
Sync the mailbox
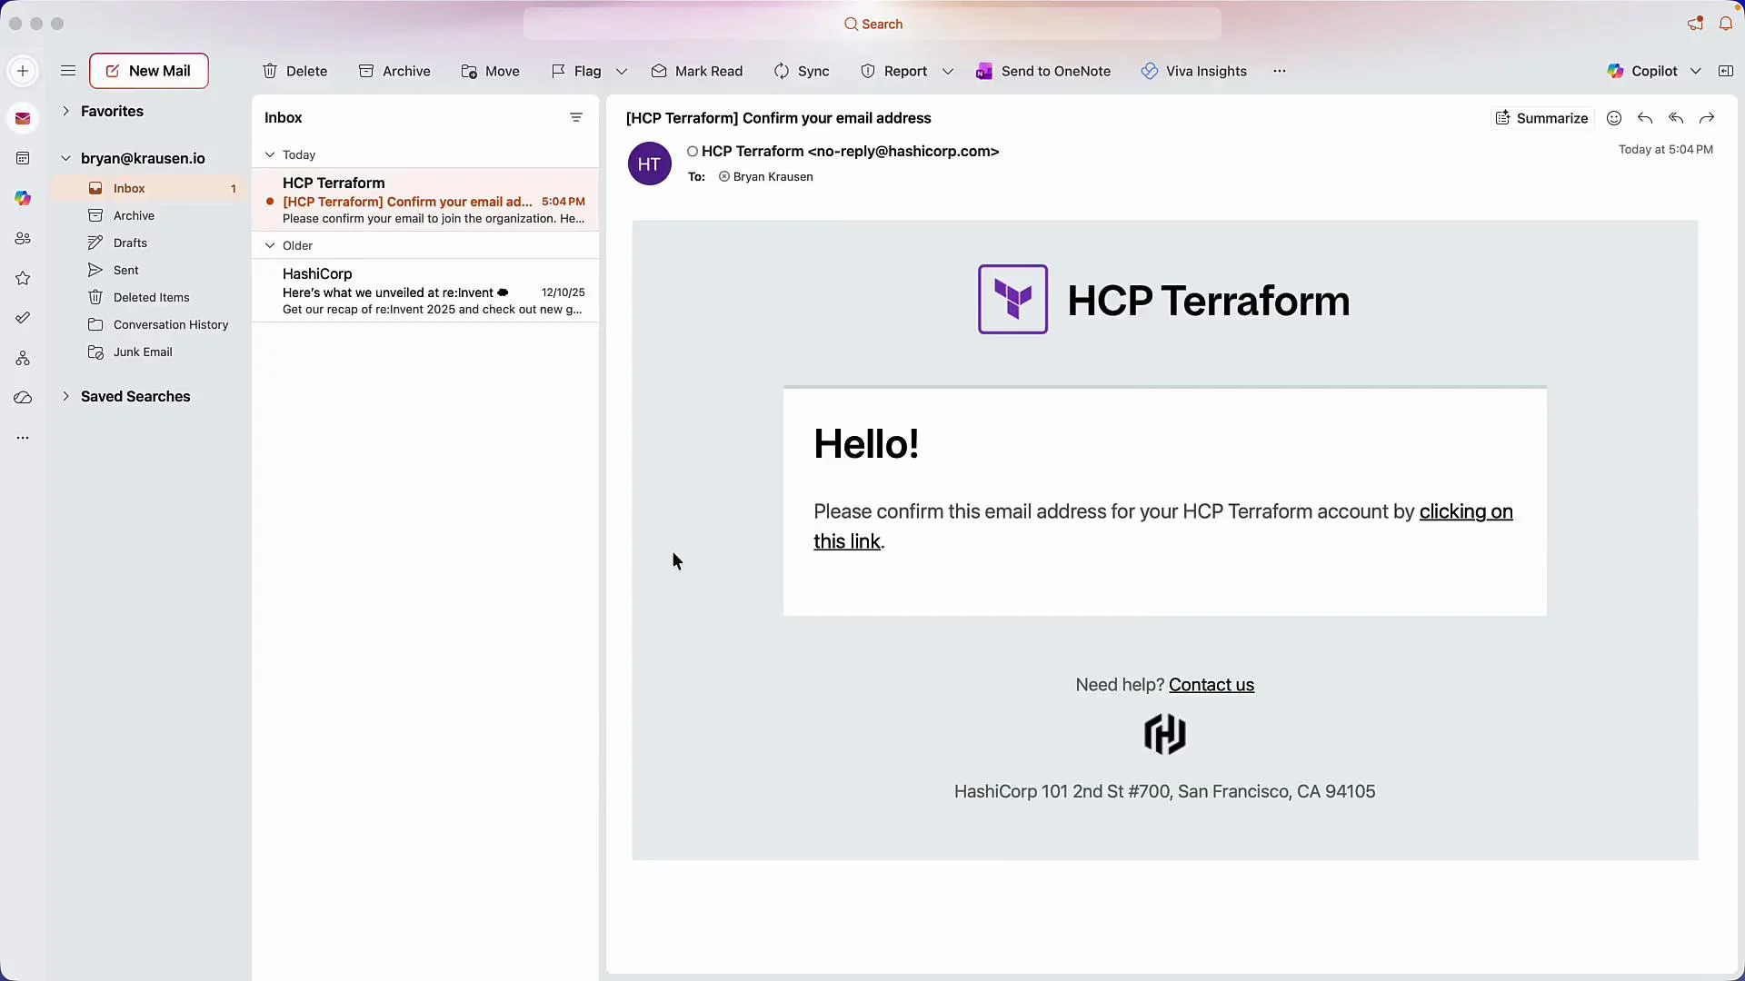click(802, 71)
